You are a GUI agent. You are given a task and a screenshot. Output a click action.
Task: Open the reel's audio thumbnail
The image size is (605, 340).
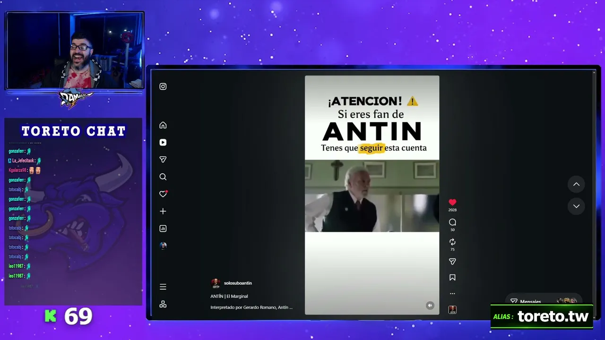pyautogui.click(x=452, y=310)
